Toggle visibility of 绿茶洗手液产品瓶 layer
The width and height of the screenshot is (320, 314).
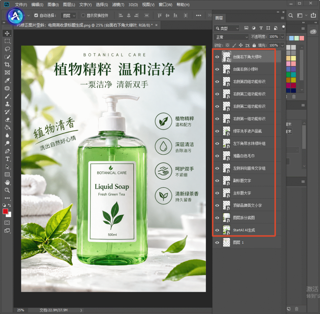pos(217,131)
